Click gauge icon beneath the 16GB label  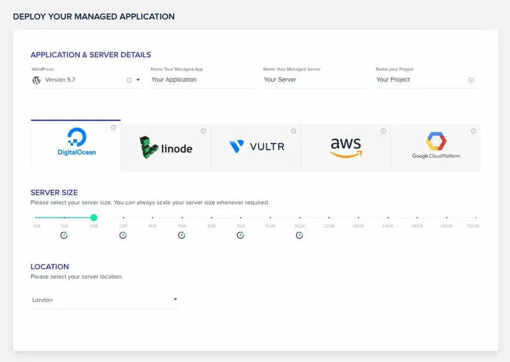click(x=299, y=235)
